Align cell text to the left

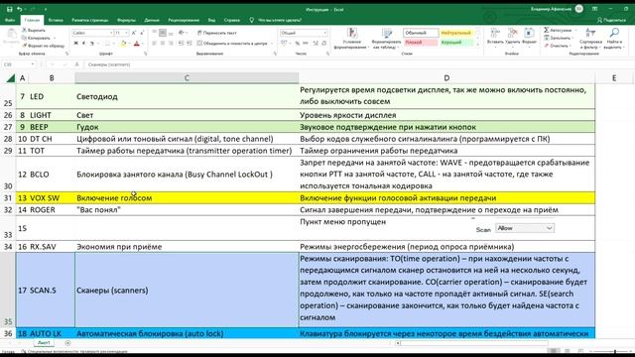[x=155, y=44]
